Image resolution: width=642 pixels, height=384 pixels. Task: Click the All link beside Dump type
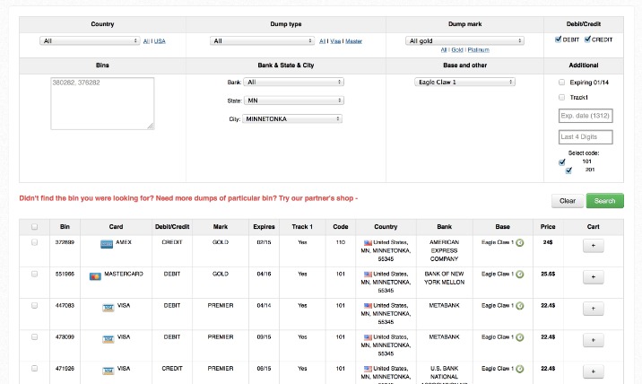[x=322, y=41]
